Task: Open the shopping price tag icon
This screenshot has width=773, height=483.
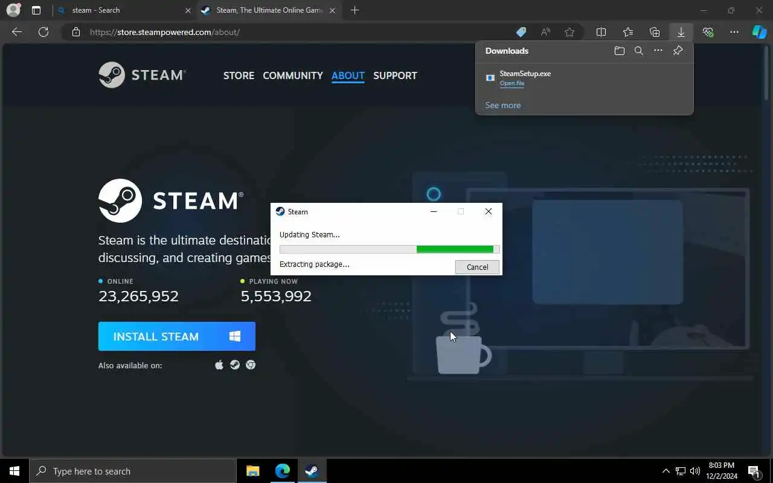Action: click(x=521, y=32)
